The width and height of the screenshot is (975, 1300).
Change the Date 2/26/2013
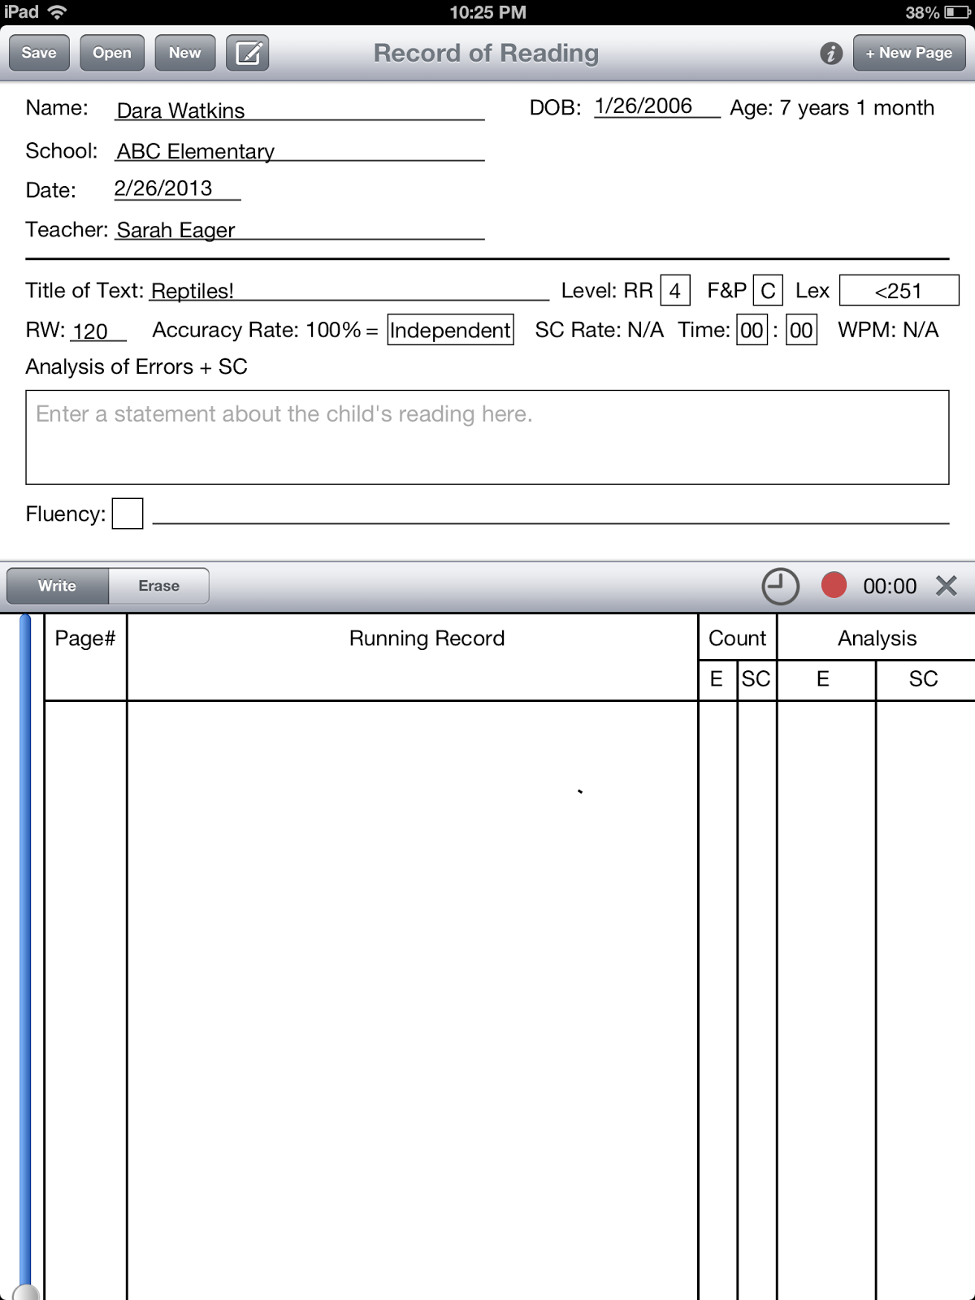(177, 188)
